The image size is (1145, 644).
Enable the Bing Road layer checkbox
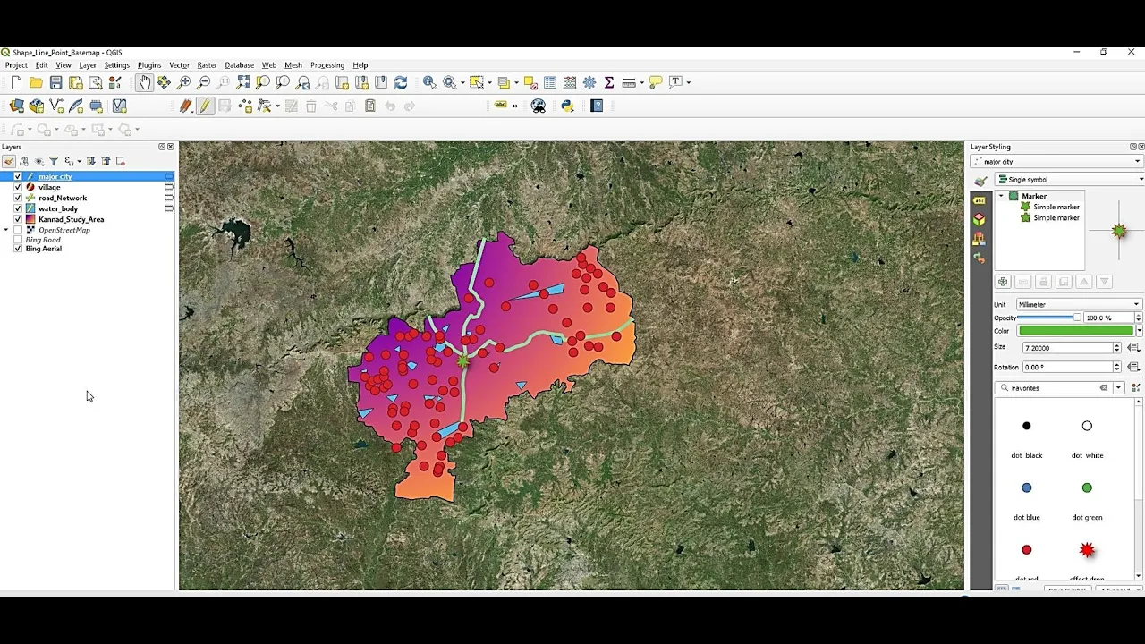(18, 240)
